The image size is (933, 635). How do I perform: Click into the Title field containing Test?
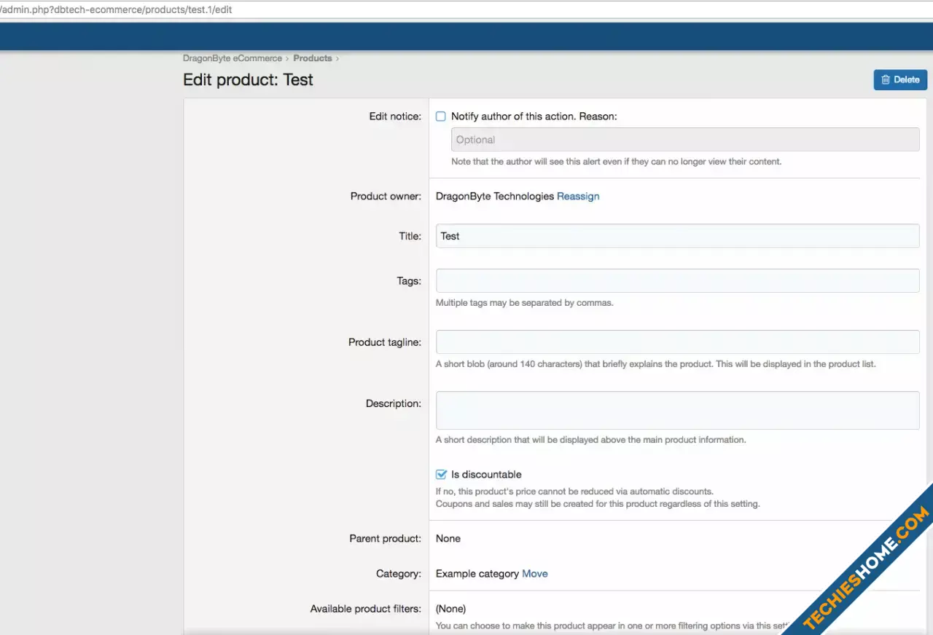[678, 236]
